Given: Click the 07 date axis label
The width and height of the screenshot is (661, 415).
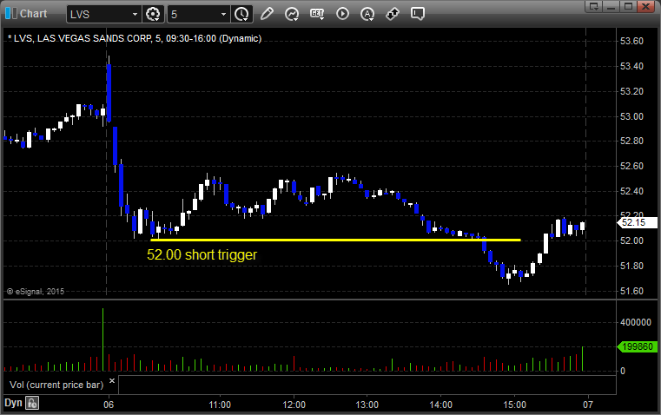Looking at the screenshot, I should tap(588, 405).
